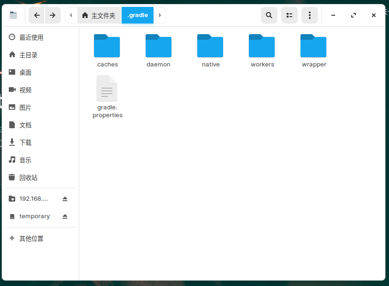Open 图片 pictures in sidebar
Screen dimensions: 389x286
pyautogui.click(x=40, y=107)
